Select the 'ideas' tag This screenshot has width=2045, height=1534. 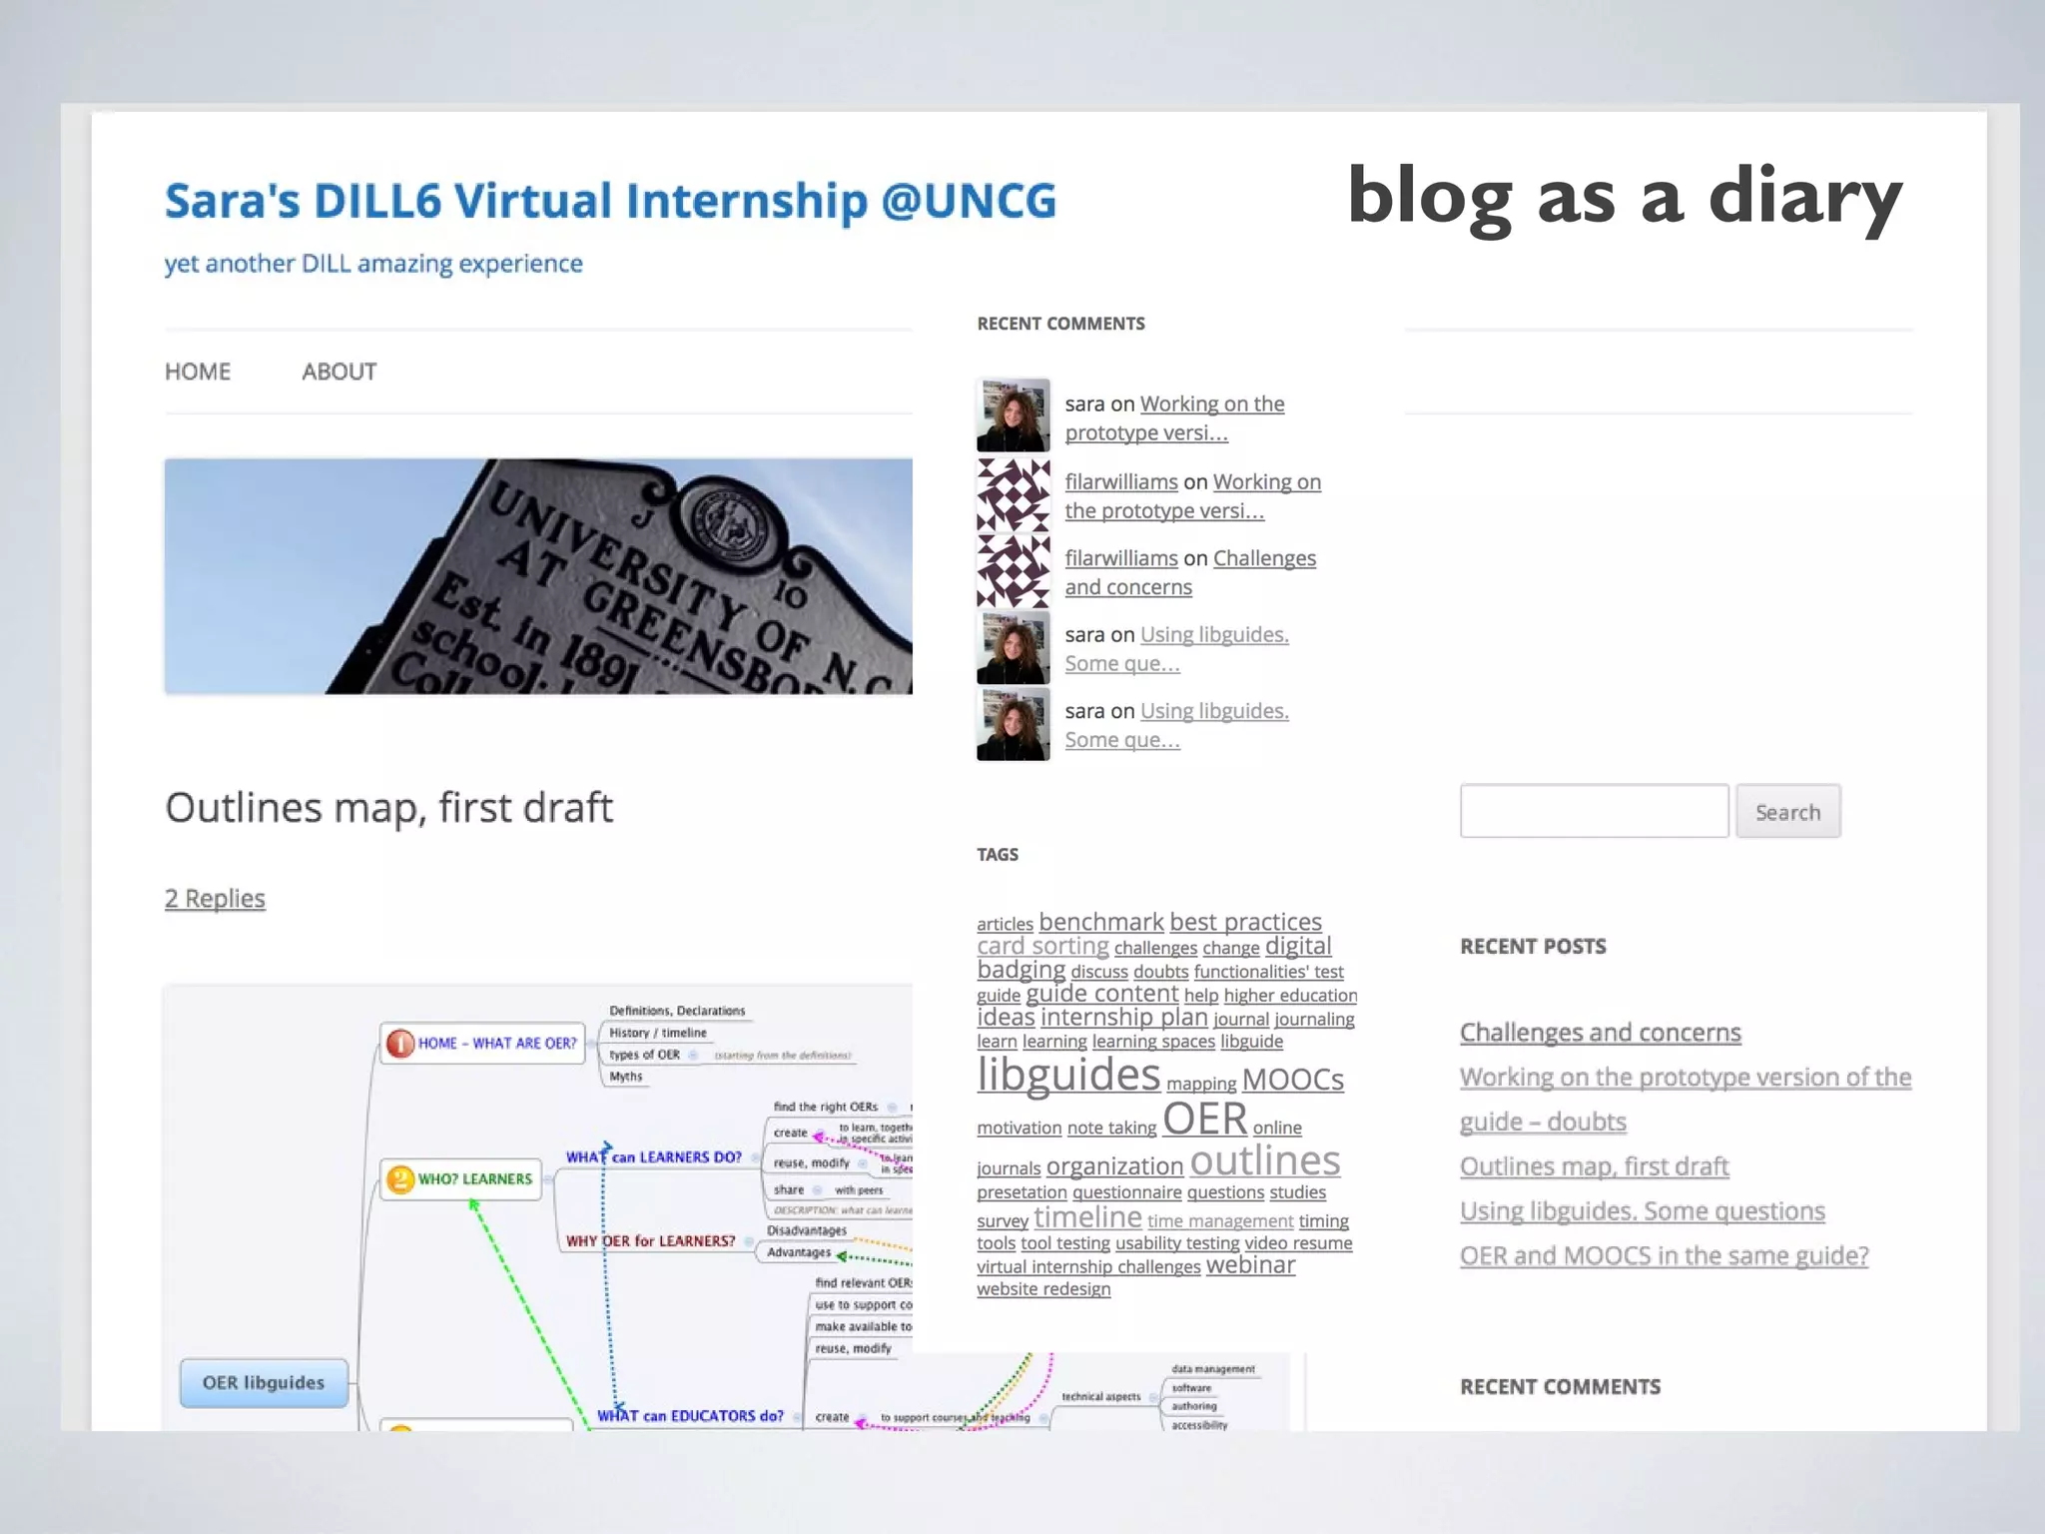(x=1006, y=1017)
